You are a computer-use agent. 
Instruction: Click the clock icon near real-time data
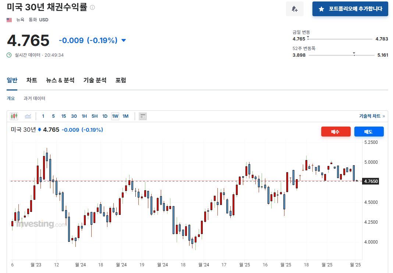click(9, 55)
